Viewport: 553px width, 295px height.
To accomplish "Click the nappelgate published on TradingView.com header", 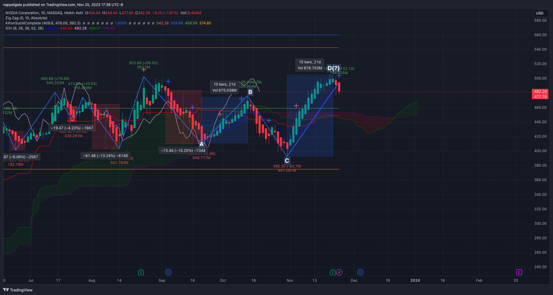I will pyautogui.click(x=63, y=5).
